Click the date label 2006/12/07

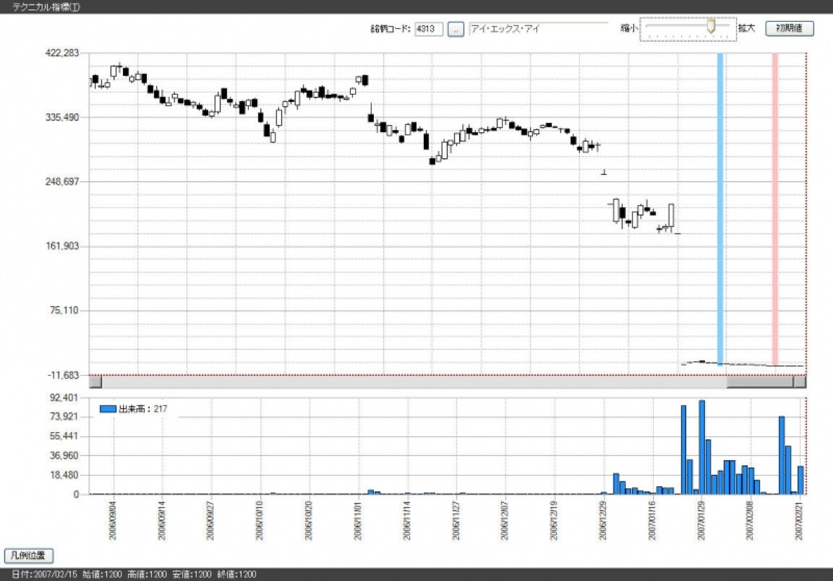tap(506, 522)
